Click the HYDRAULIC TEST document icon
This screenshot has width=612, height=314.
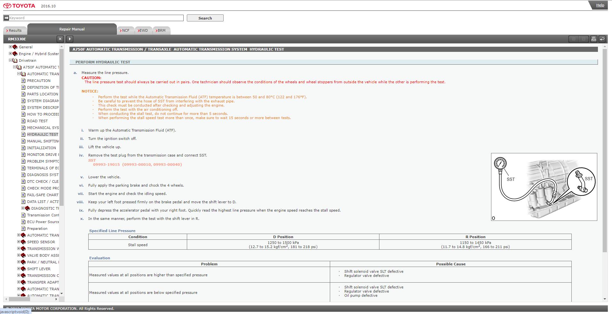[x=23, y=134]
